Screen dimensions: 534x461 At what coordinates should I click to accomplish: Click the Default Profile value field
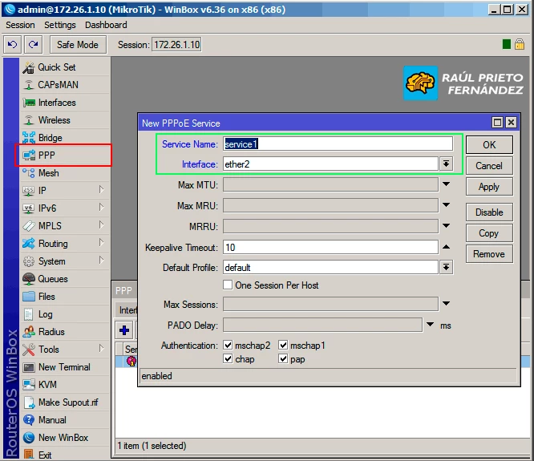click(x=330, y=268)
